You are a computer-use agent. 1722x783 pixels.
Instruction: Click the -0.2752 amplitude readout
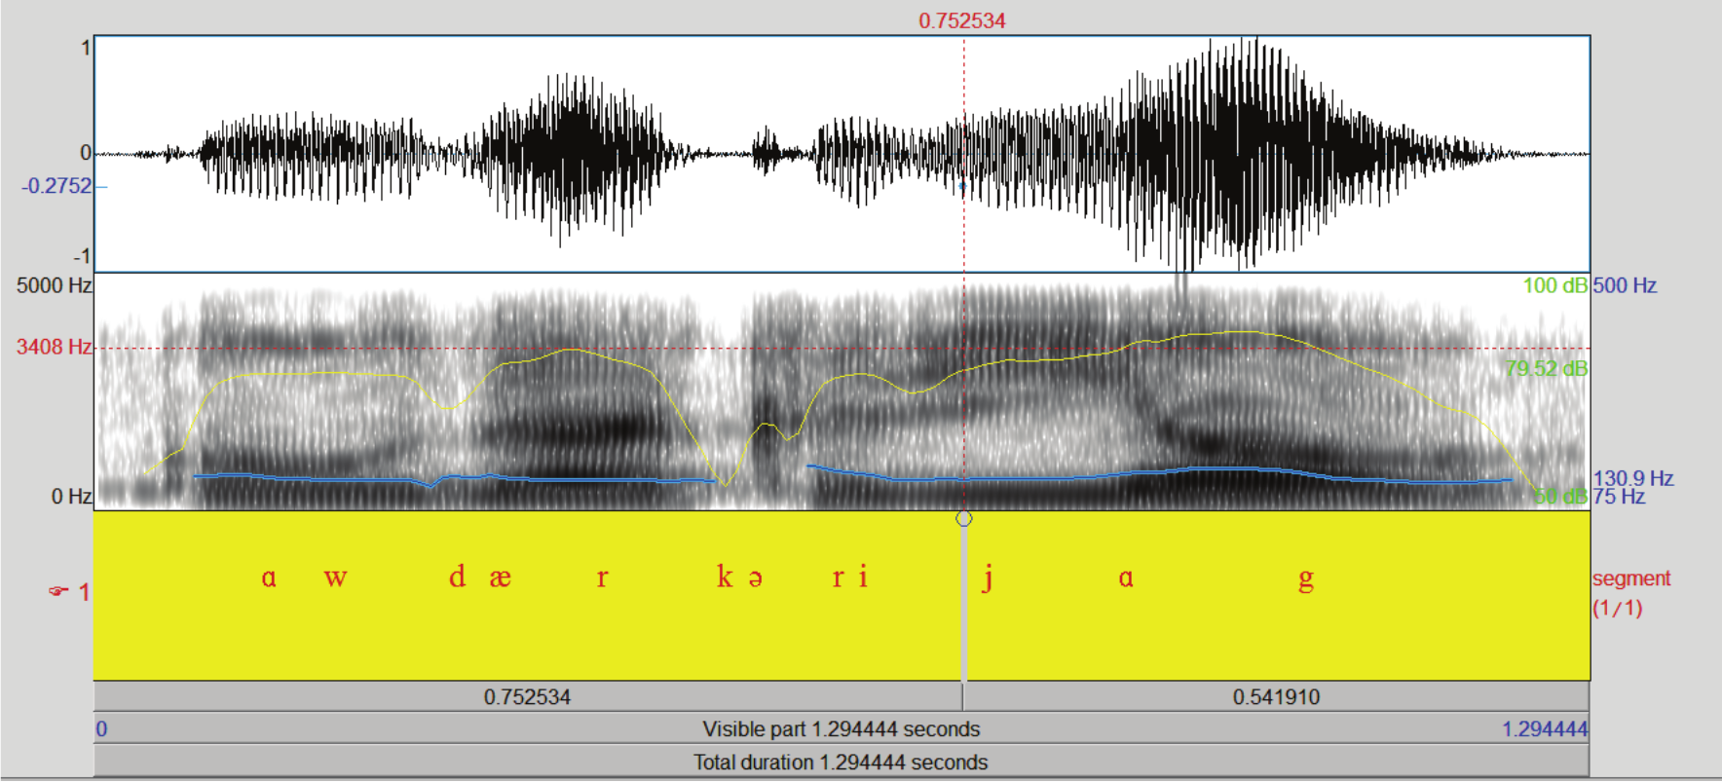pyautogui.click(x=56, y=186)
